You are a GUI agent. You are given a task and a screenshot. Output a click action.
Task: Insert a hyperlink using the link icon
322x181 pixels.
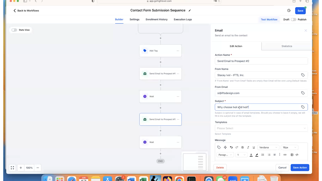pyautogui.click(x=285, y=155)
